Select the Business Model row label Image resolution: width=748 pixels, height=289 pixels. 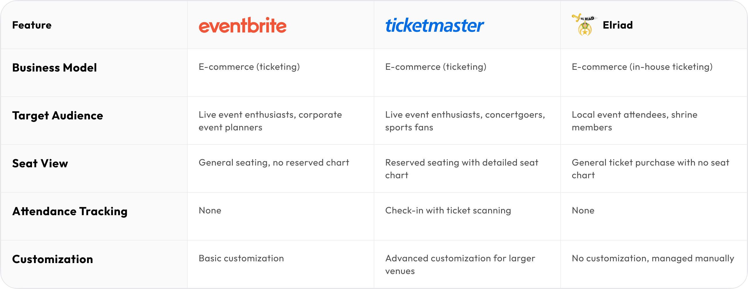[x=54, y=68]
